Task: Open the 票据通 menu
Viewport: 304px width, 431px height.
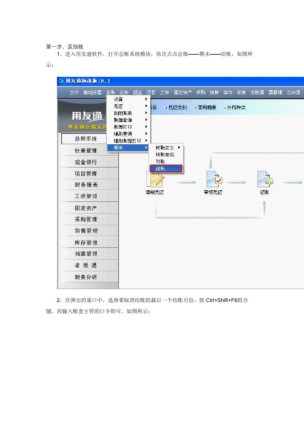Action: tap(275, 92)
